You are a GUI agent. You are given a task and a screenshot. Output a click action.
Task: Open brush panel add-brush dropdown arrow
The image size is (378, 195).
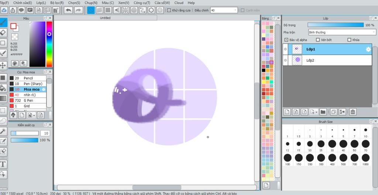pos(34,115)
